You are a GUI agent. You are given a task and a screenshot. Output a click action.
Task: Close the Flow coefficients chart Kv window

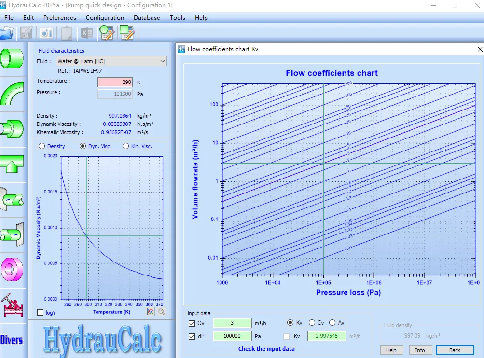pyautogui.click(x=480, y=49)
